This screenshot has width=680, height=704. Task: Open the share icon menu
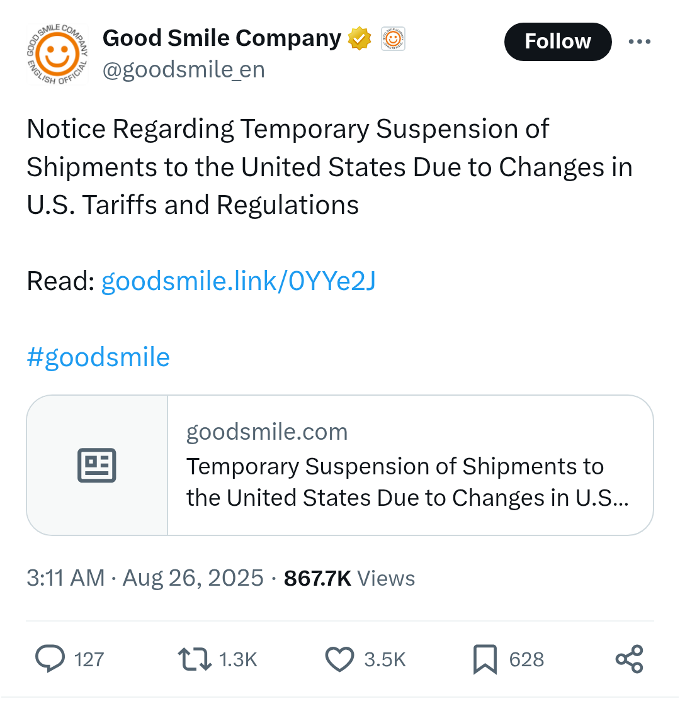(629, 659)
